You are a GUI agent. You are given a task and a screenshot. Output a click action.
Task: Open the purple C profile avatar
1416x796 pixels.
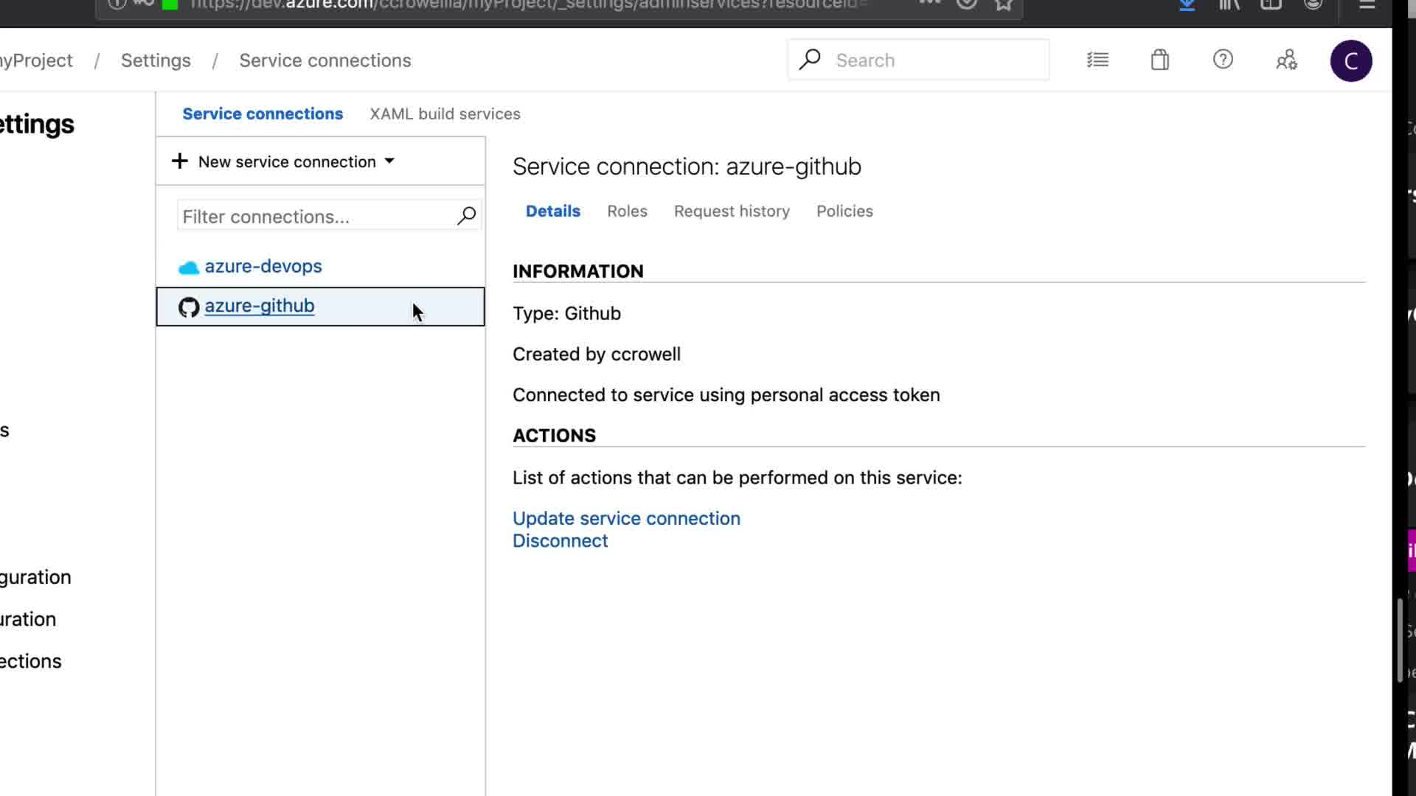(x=1350, y=60)
